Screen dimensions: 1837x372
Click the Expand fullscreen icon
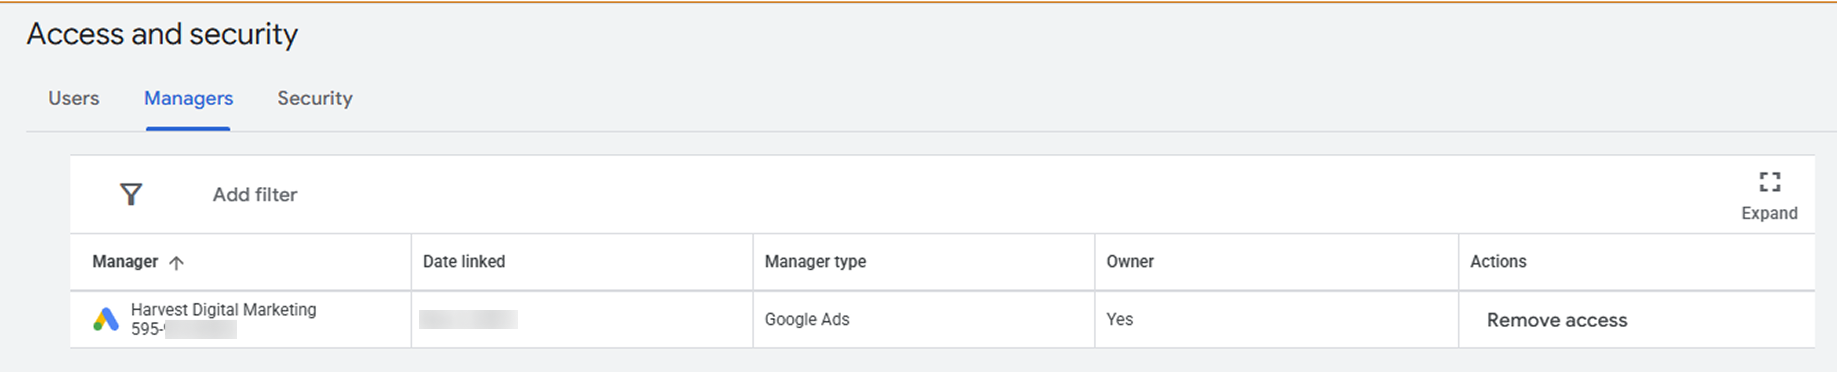tap(1769, 182)
